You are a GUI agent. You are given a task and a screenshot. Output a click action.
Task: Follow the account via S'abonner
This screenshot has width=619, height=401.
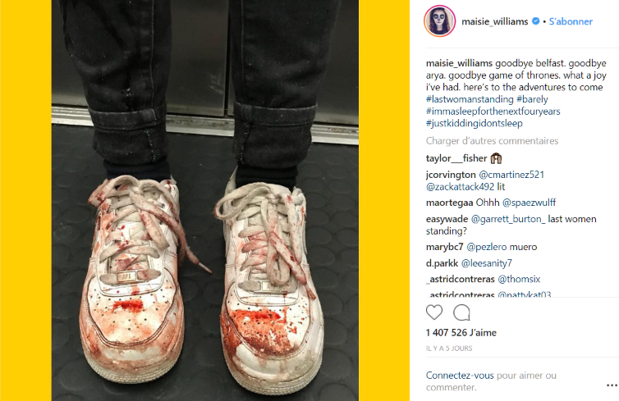tap(571, 21)
